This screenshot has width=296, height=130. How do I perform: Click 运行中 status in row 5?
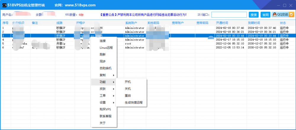click(284, 43)
